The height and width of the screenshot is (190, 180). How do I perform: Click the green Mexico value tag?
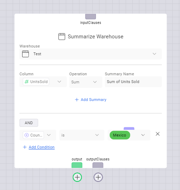click(x=120, y=135)
